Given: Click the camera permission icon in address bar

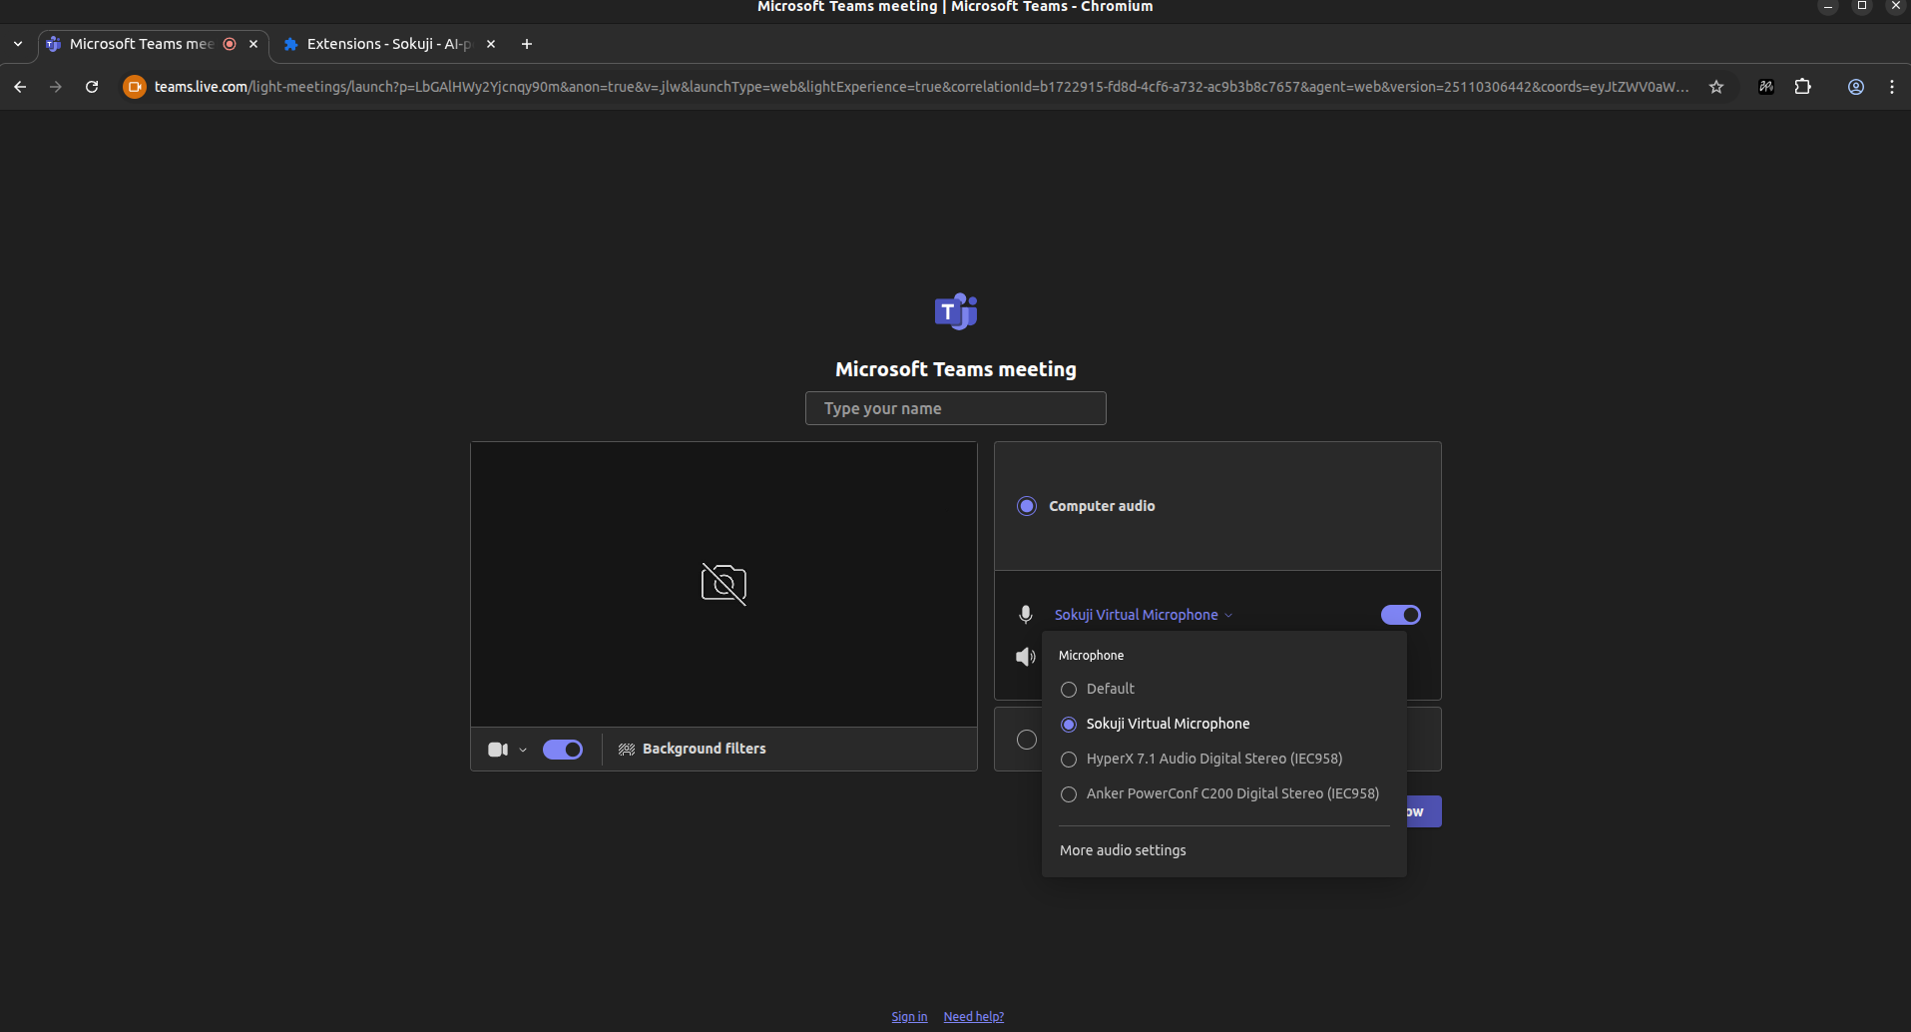Looking at the screenshot, I should pyautogui.click(x=134, y=87).
